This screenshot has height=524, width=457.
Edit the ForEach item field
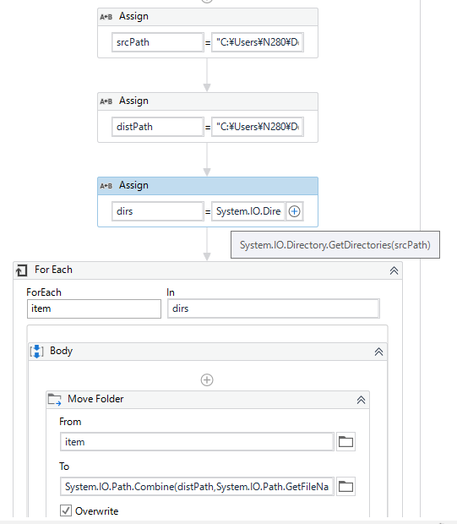[94, 308]
